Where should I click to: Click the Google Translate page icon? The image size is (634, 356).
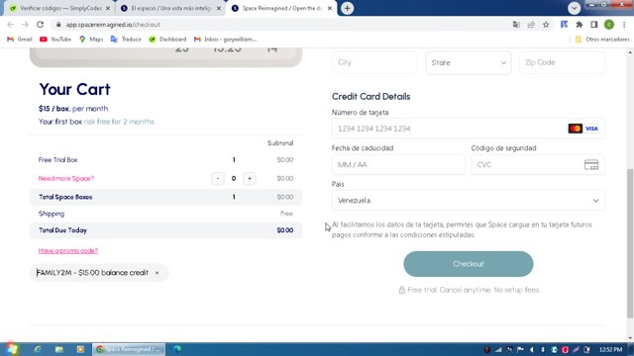click(516, 25)
